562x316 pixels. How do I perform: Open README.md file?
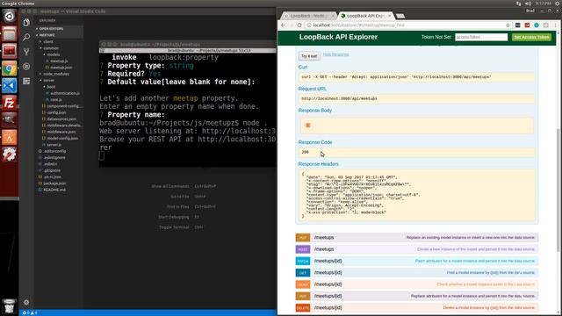tap(54, 190)
